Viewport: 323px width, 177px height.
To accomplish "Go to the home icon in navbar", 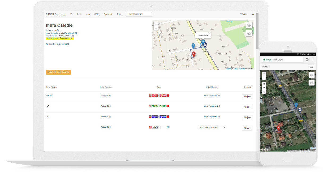I will [71, 14].
